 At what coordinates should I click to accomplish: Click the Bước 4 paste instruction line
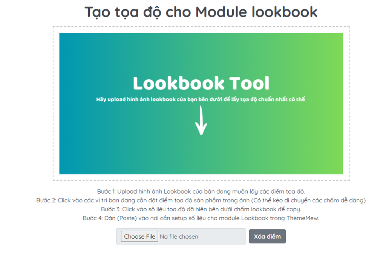coord(201,218)
